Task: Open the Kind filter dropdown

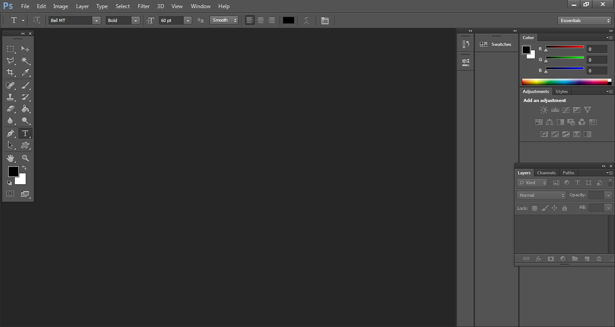Action: tap(532, 183)
